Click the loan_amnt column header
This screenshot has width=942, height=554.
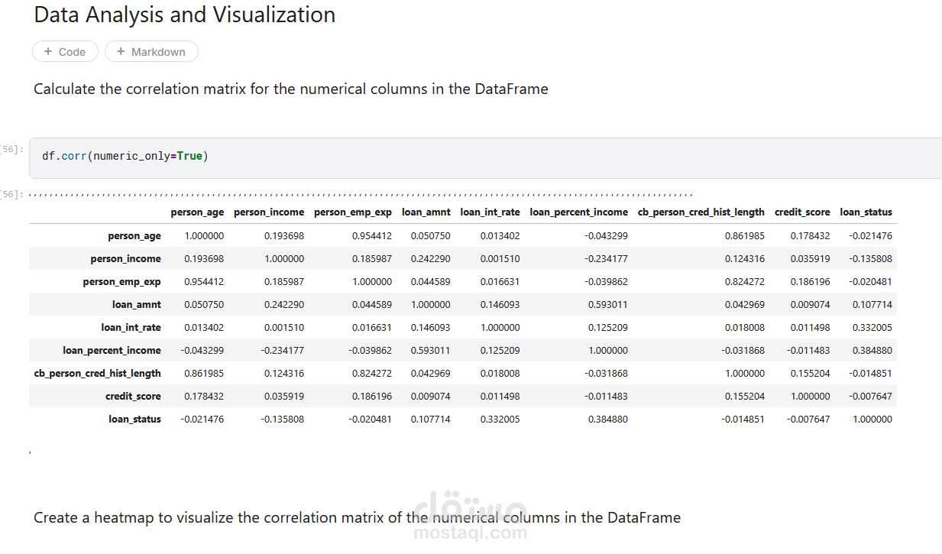[x=426, y=212]
